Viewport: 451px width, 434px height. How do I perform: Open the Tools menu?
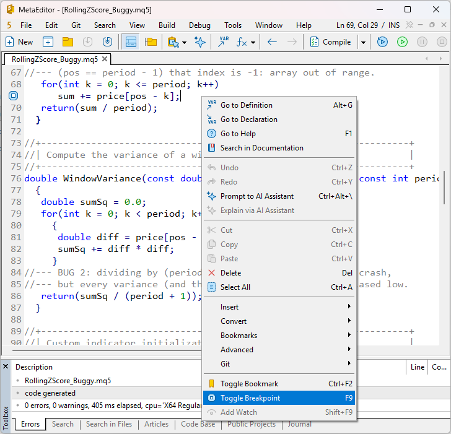pyautogui.click(x=233, y=25)
